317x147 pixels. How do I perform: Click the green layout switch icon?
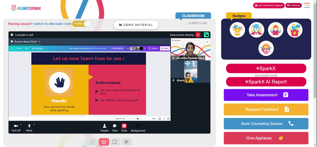(x=206, y=35)
